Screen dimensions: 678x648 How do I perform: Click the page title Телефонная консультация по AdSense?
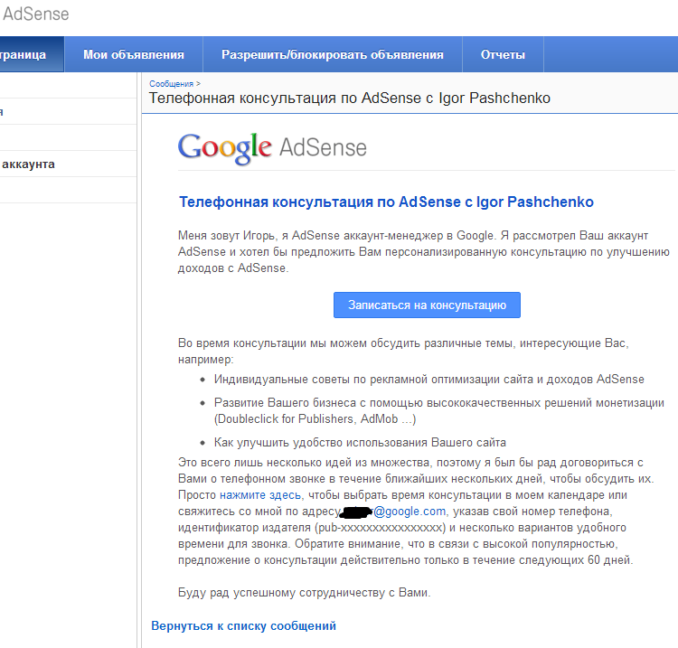349,99
